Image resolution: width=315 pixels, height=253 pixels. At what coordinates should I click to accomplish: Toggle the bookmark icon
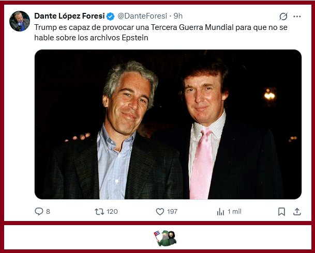281,211
